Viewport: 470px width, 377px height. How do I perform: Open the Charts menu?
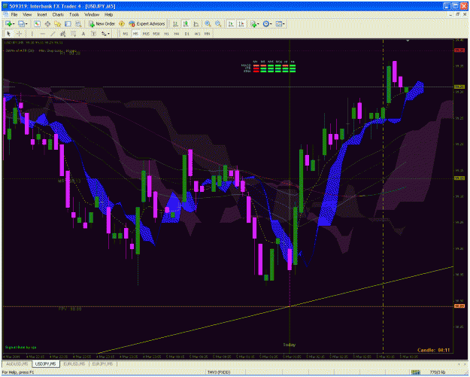pos(58,14)
